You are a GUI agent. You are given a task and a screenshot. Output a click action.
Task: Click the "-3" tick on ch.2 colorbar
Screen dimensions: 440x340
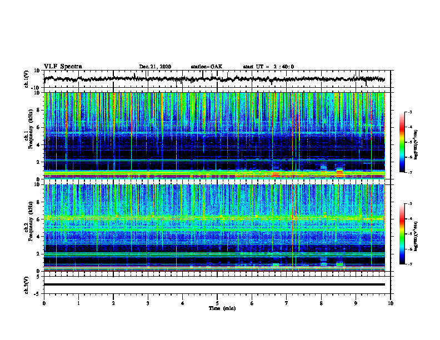pos(409,204)
